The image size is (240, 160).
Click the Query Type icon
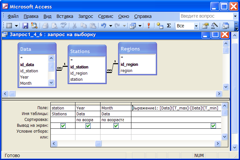coord(133,26)
